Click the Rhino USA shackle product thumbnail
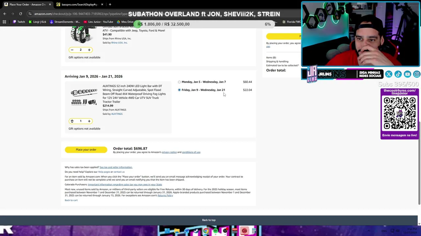 point(82,34)
